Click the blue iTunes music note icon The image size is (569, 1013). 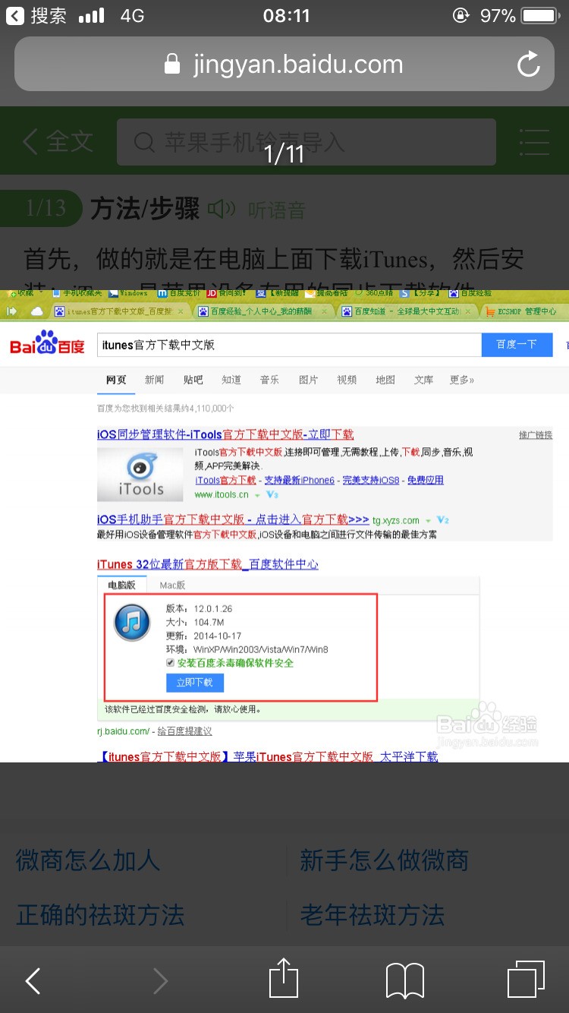click(132, 623)
